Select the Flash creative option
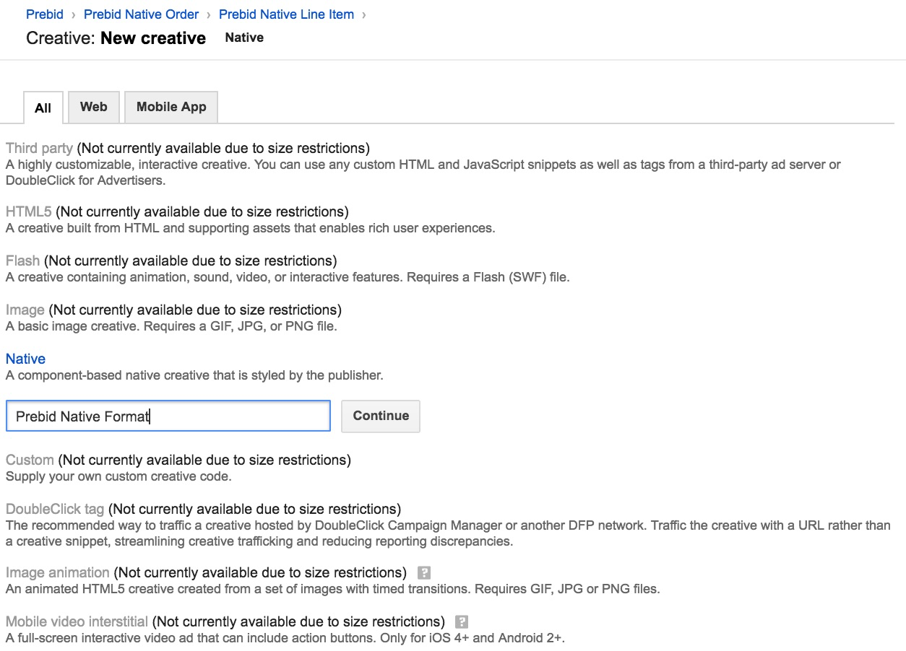Screen dimensions: 906x651 (x=22, y=261)
